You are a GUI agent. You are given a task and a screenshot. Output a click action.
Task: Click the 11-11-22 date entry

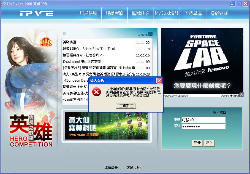pos(143,43)
